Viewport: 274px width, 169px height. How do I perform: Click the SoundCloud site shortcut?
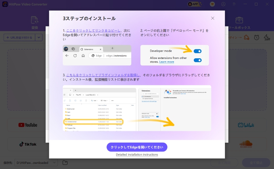[246, 144]
